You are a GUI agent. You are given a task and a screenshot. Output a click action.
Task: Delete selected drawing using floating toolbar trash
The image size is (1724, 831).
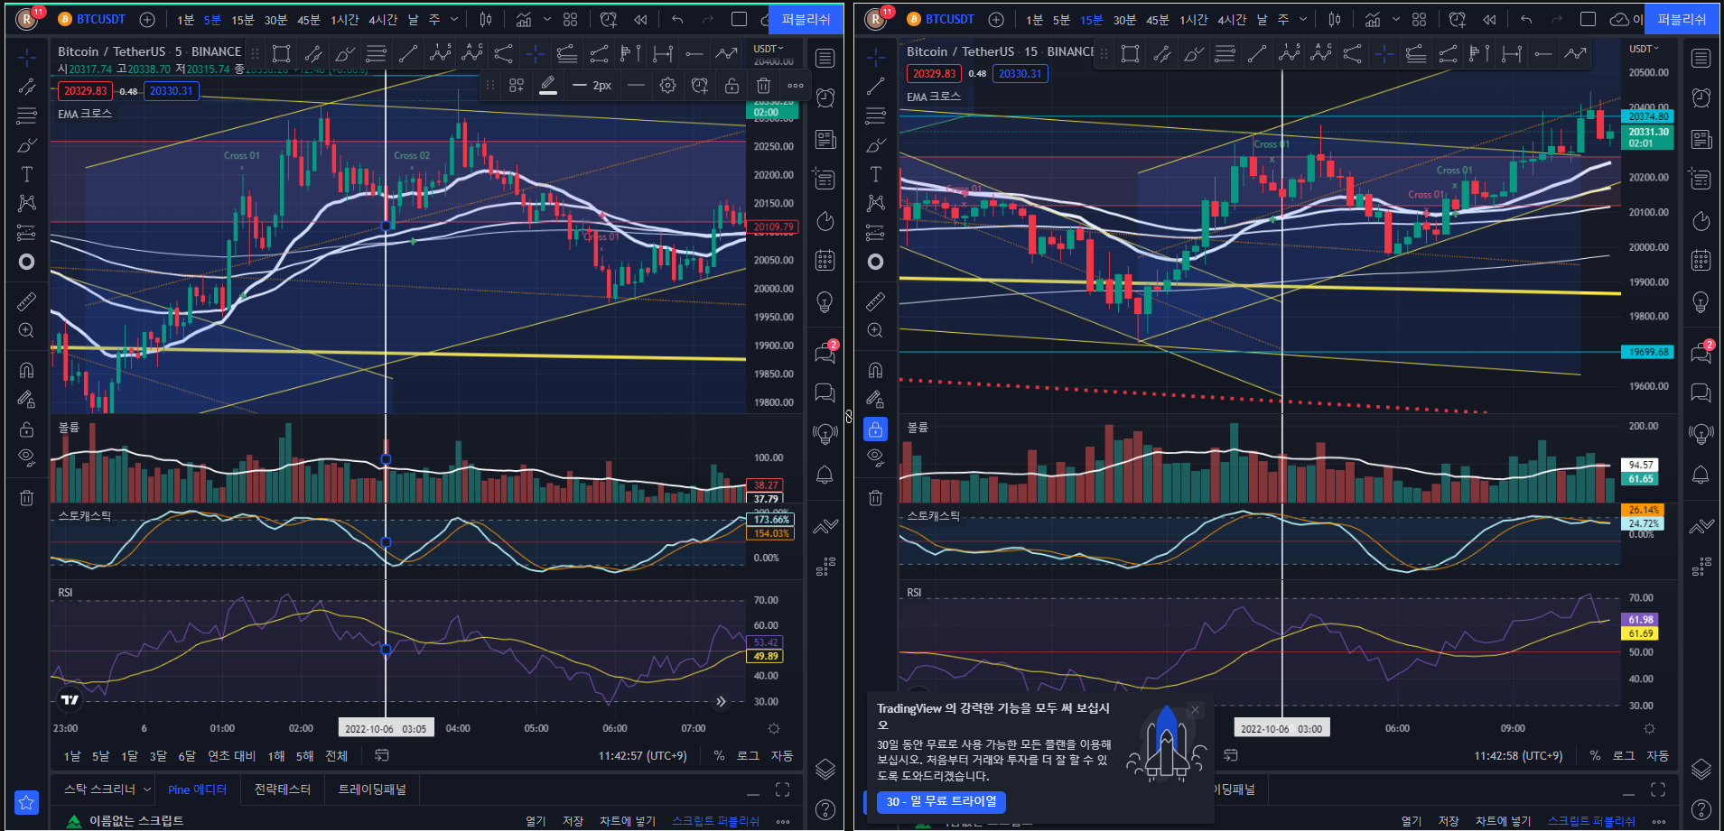tap(763, 86)
